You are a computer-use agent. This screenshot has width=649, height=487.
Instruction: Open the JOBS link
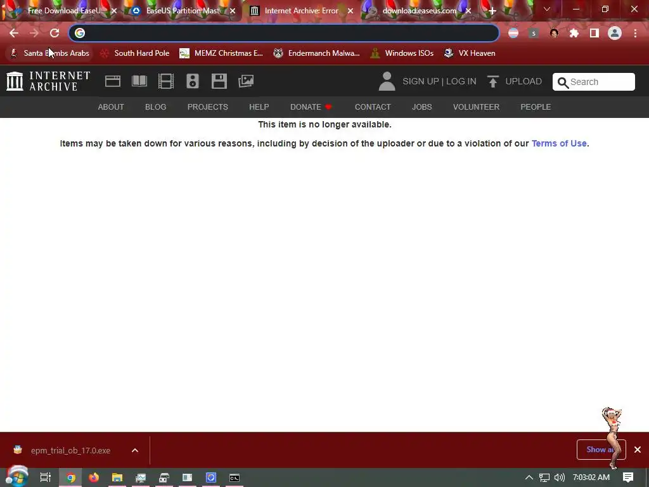[x=421, y=107]
